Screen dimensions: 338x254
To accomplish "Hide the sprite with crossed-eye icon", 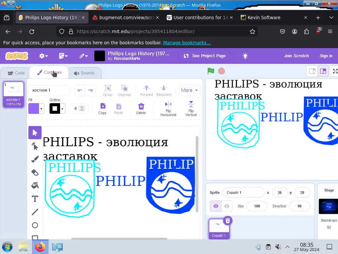I will (x=226, y=206).
